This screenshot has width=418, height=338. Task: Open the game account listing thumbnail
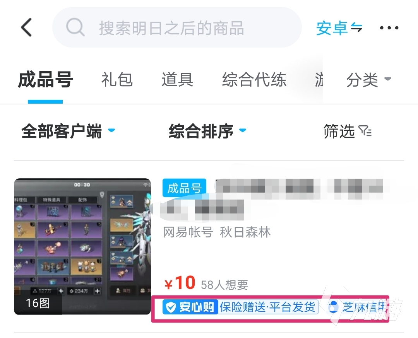82,247
